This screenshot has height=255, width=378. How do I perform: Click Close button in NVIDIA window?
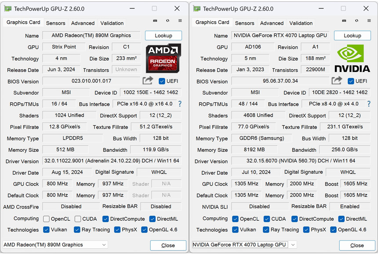[x=357, y=245]
